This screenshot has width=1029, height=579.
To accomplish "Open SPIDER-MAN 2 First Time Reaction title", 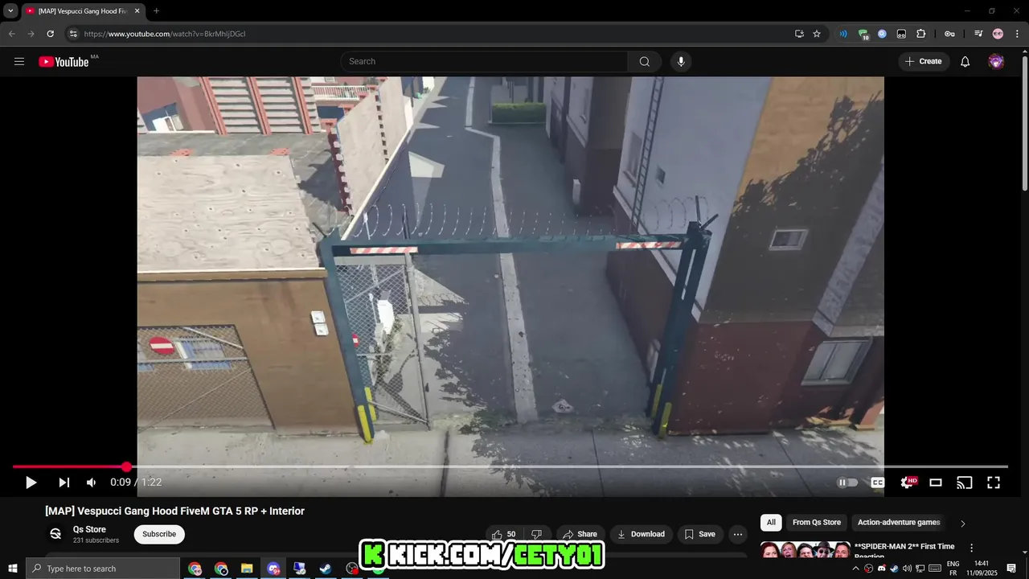I will pyautogui.click(x=904, y=551).
